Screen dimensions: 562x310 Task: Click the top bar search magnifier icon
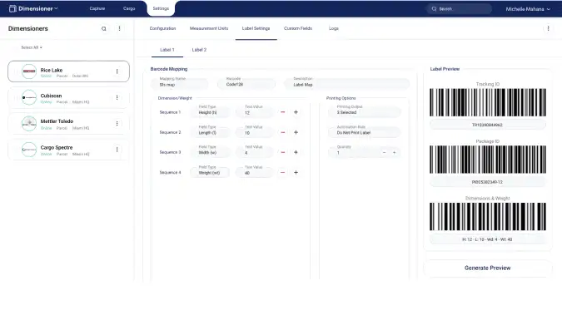434,9
